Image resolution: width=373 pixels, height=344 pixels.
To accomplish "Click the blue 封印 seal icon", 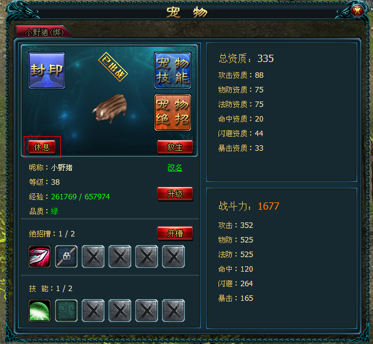I will click(x=47, y=71).
